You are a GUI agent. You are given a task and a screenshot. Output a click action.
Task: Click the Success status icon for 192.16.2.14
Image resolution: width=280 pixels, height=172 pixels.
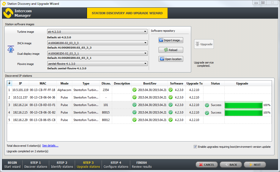(207, 105)
